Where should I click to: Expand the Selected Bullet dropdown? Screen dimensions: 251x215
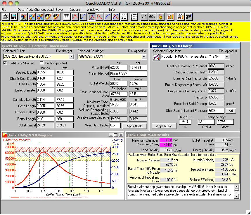71,57
